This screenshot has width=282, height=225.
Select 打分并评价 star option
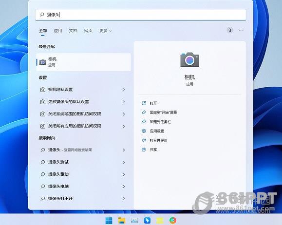point(158,140)
